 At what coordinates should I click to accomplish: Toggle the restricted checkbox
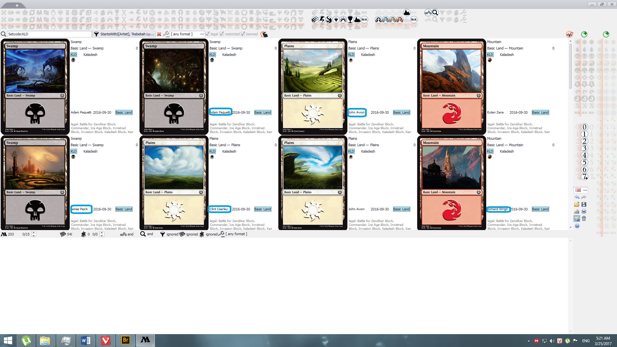click(221, 34)
